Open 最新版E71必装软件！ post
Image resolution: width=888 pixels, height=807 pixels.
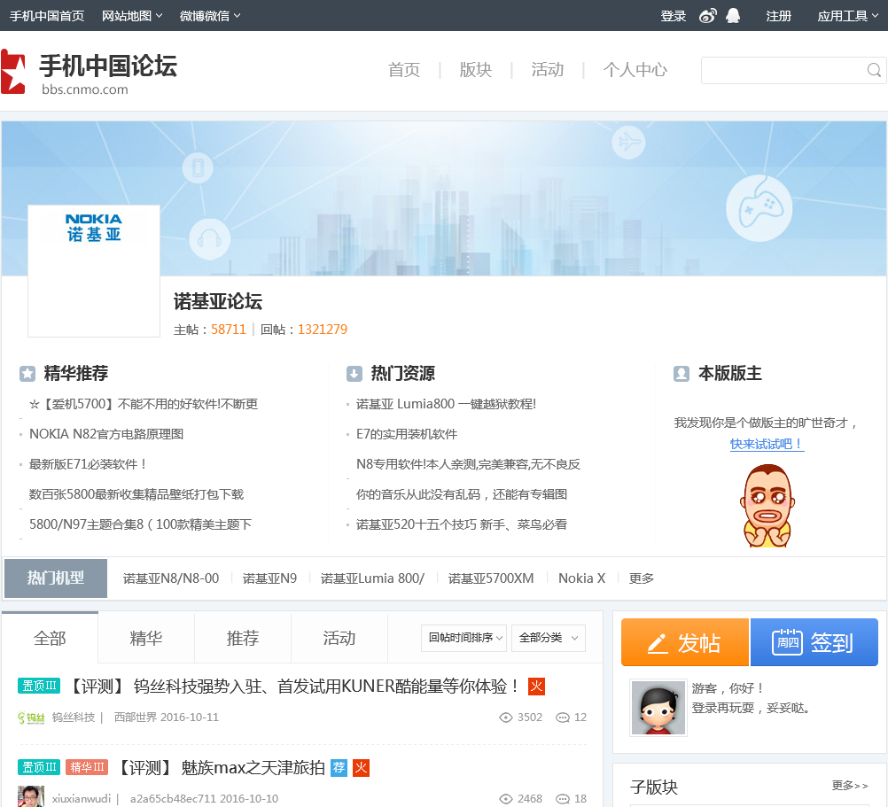pos(89,464)
